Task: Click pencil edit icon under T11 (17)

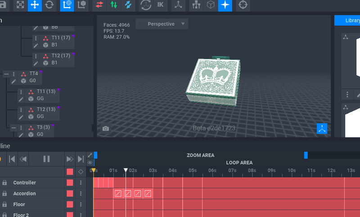Action: pos(36,45)
